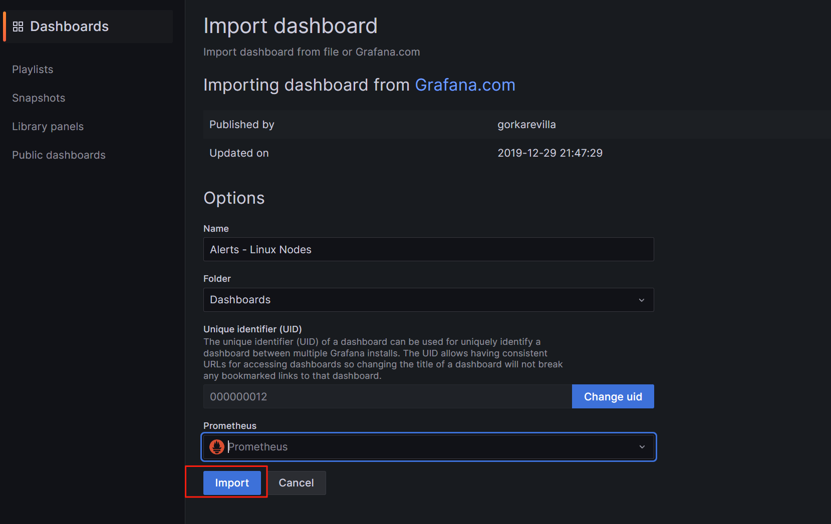Click the Name field label
This screenshot has height=524, width=831.
(x=216, y=228)
